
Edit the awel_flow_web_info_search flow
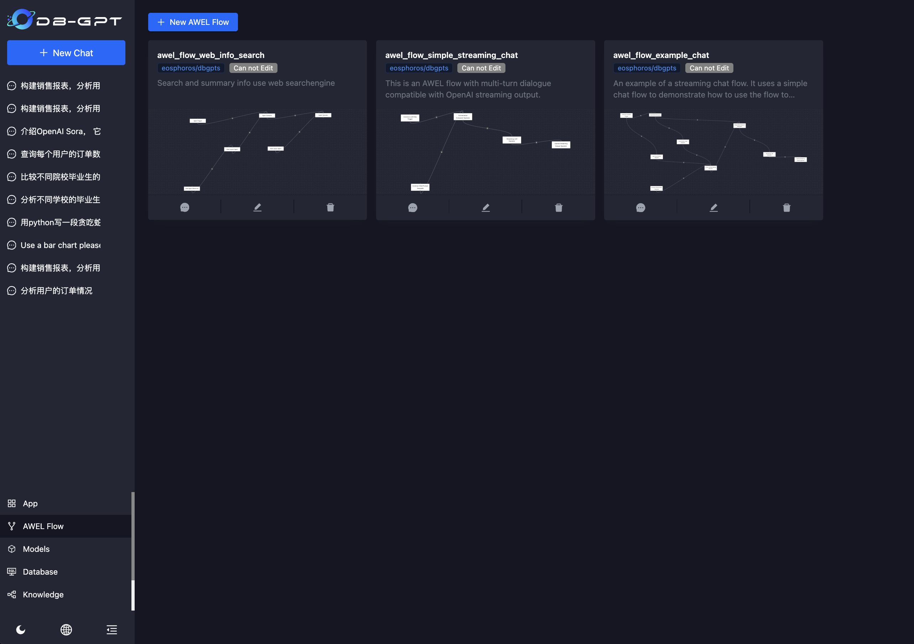coord(257,207)
